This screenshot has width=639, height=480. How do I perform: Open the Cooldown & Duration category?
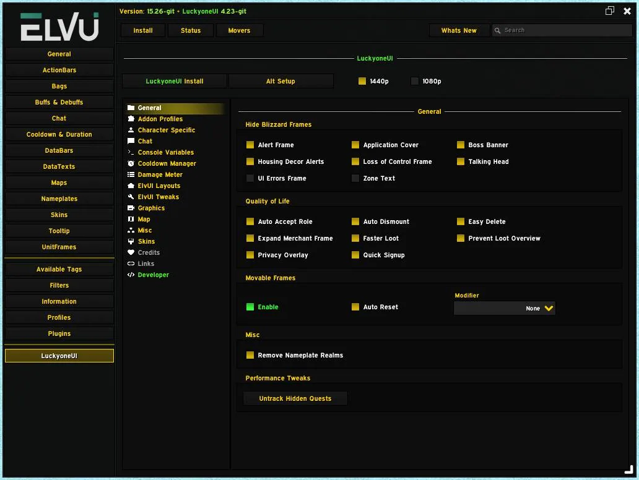[59, 134]
